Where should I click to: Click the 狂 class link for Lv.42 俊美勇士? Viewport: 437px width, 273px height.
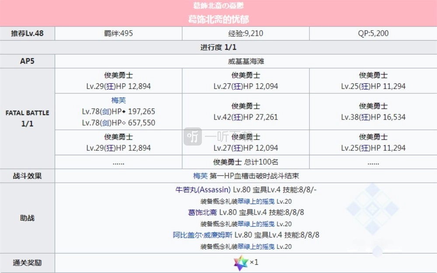point(237,117)
